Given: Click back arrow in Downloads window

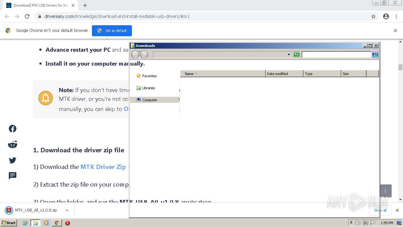Looking at the screenshot, I should click(135, 55).
